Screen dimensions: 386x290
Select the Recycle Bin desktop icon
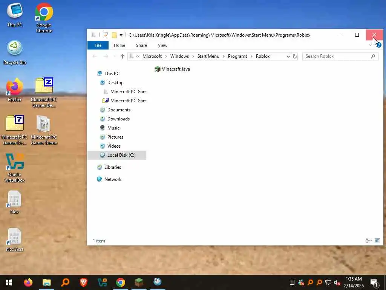point(15,52)
